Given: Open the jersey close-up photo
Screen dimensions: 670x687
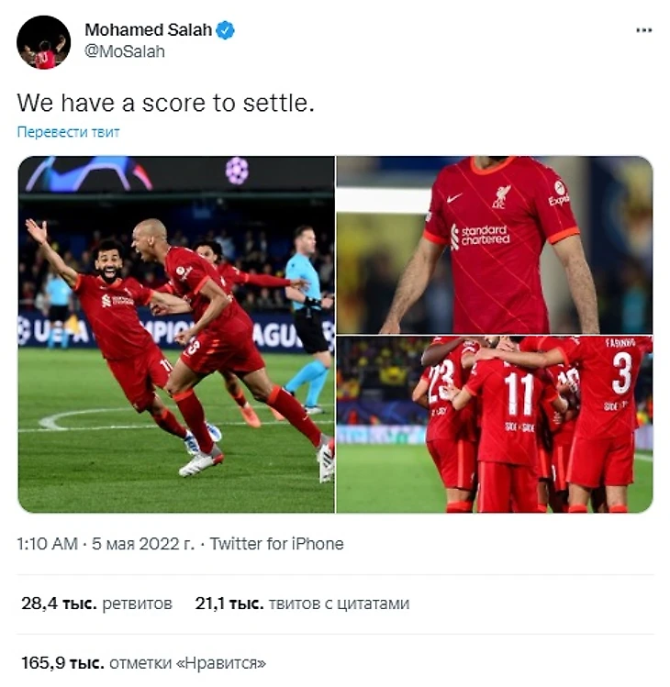Looking at the screenshot, I should point(495,245).
